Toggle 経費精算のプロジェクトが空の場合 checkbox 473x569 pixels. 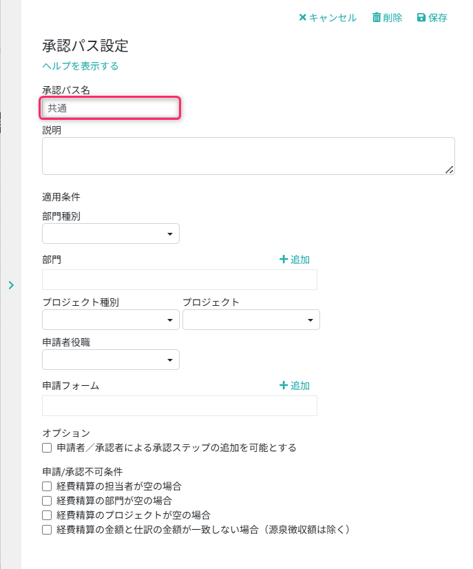click(x=47, y=515)
